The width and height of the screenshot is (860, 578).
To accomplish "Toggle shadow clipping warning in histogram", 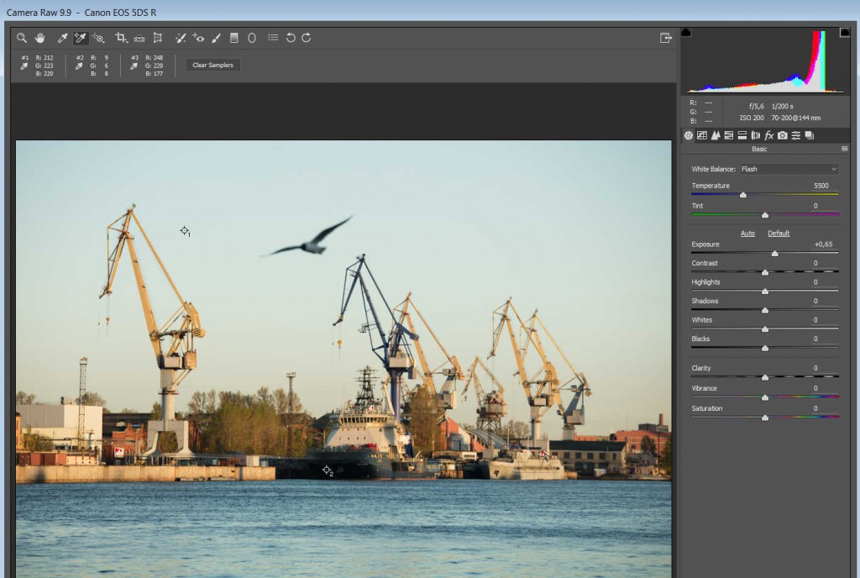I will pos(686,33).
